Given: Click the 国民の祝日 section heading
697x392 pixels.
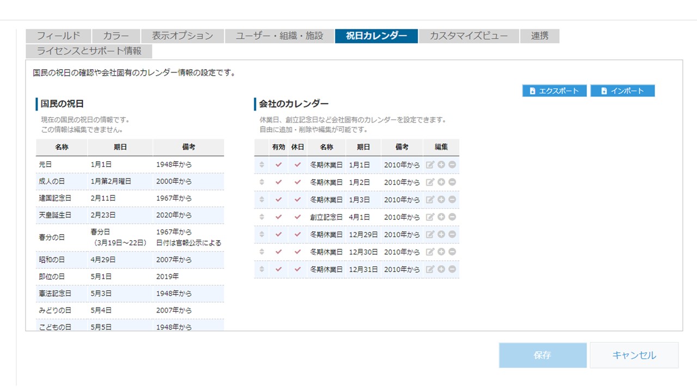Looking at the screenshot, I should tap(62, 103).
